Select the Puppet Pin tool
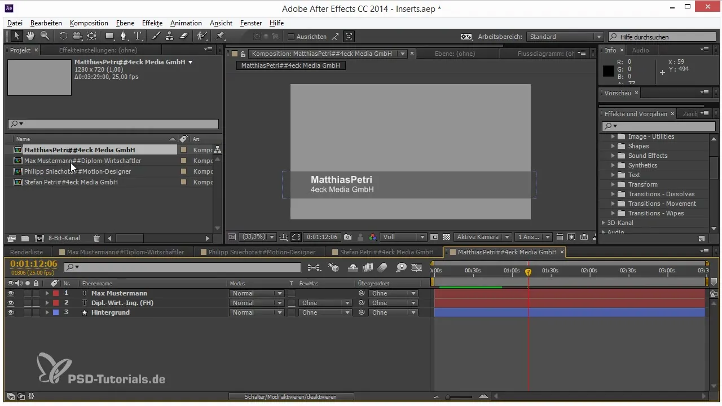This screenshot has width=722, height=406. tap(221, 36)
